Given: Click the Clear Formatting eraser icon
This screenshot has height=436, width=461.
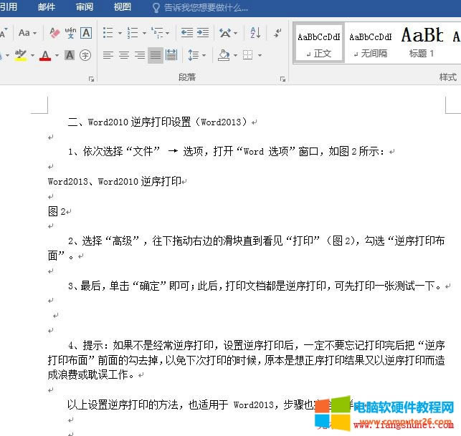Looking at the screenshot, I should [x=54, y=33].
